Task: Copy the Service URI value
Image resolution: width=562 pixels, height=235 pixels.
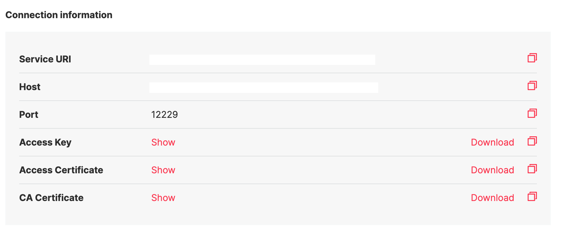Action: [x=532, y=58]
